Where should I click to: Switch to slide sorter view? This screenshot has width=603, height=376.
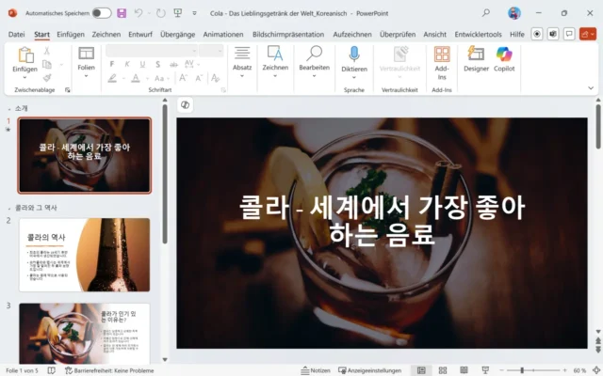(442, 370)
